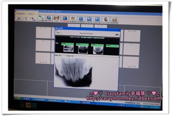Select the lower-left template slot behind the dialog

[43, 58]
